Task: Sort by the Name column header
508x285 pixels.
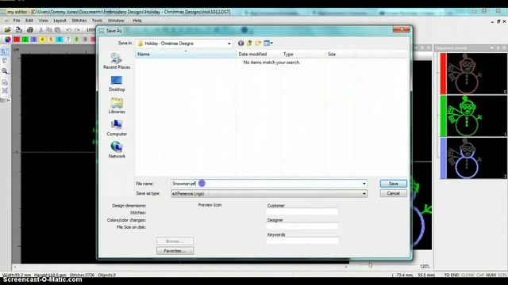Action: [x=186, y=55]
